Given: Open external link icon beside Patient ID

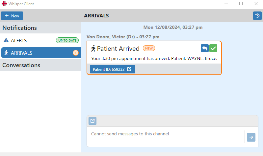Looking at the screenshot, I should 129,69.
